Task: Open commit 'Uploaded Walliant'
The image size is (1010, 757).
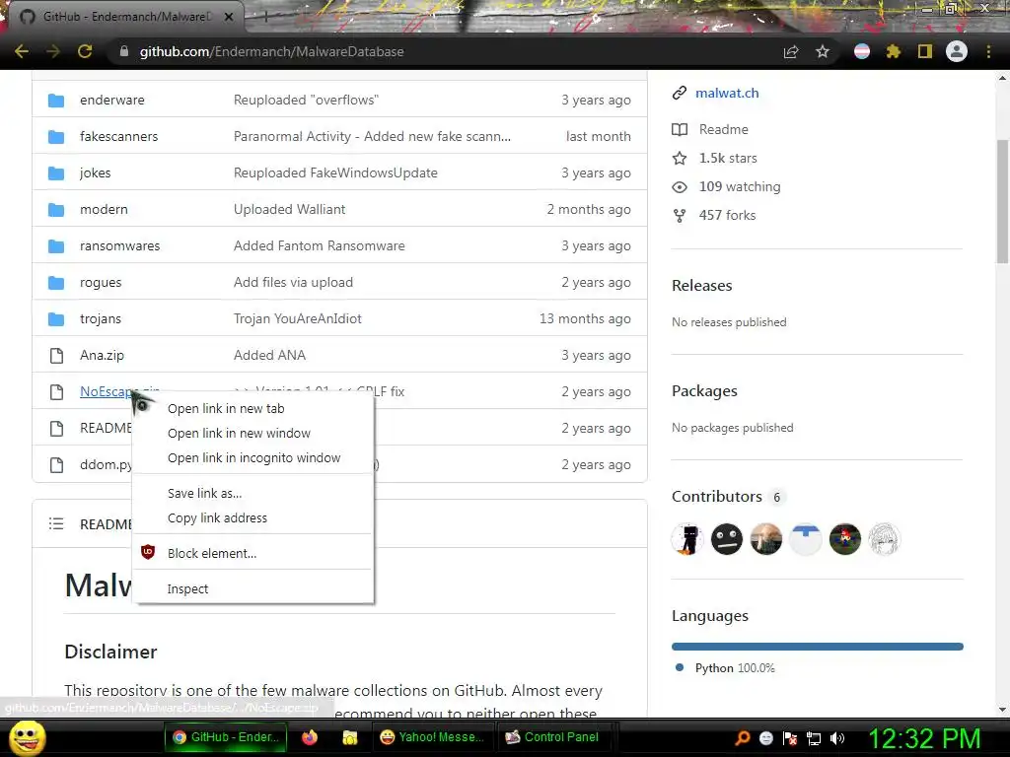Action: 289,209
